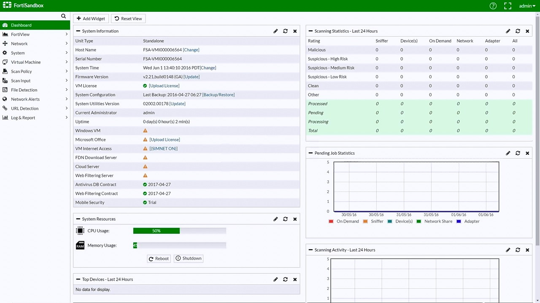Edit the Top Devices widget
This screenshot has height=303, width=540.
tap(275, 279)
